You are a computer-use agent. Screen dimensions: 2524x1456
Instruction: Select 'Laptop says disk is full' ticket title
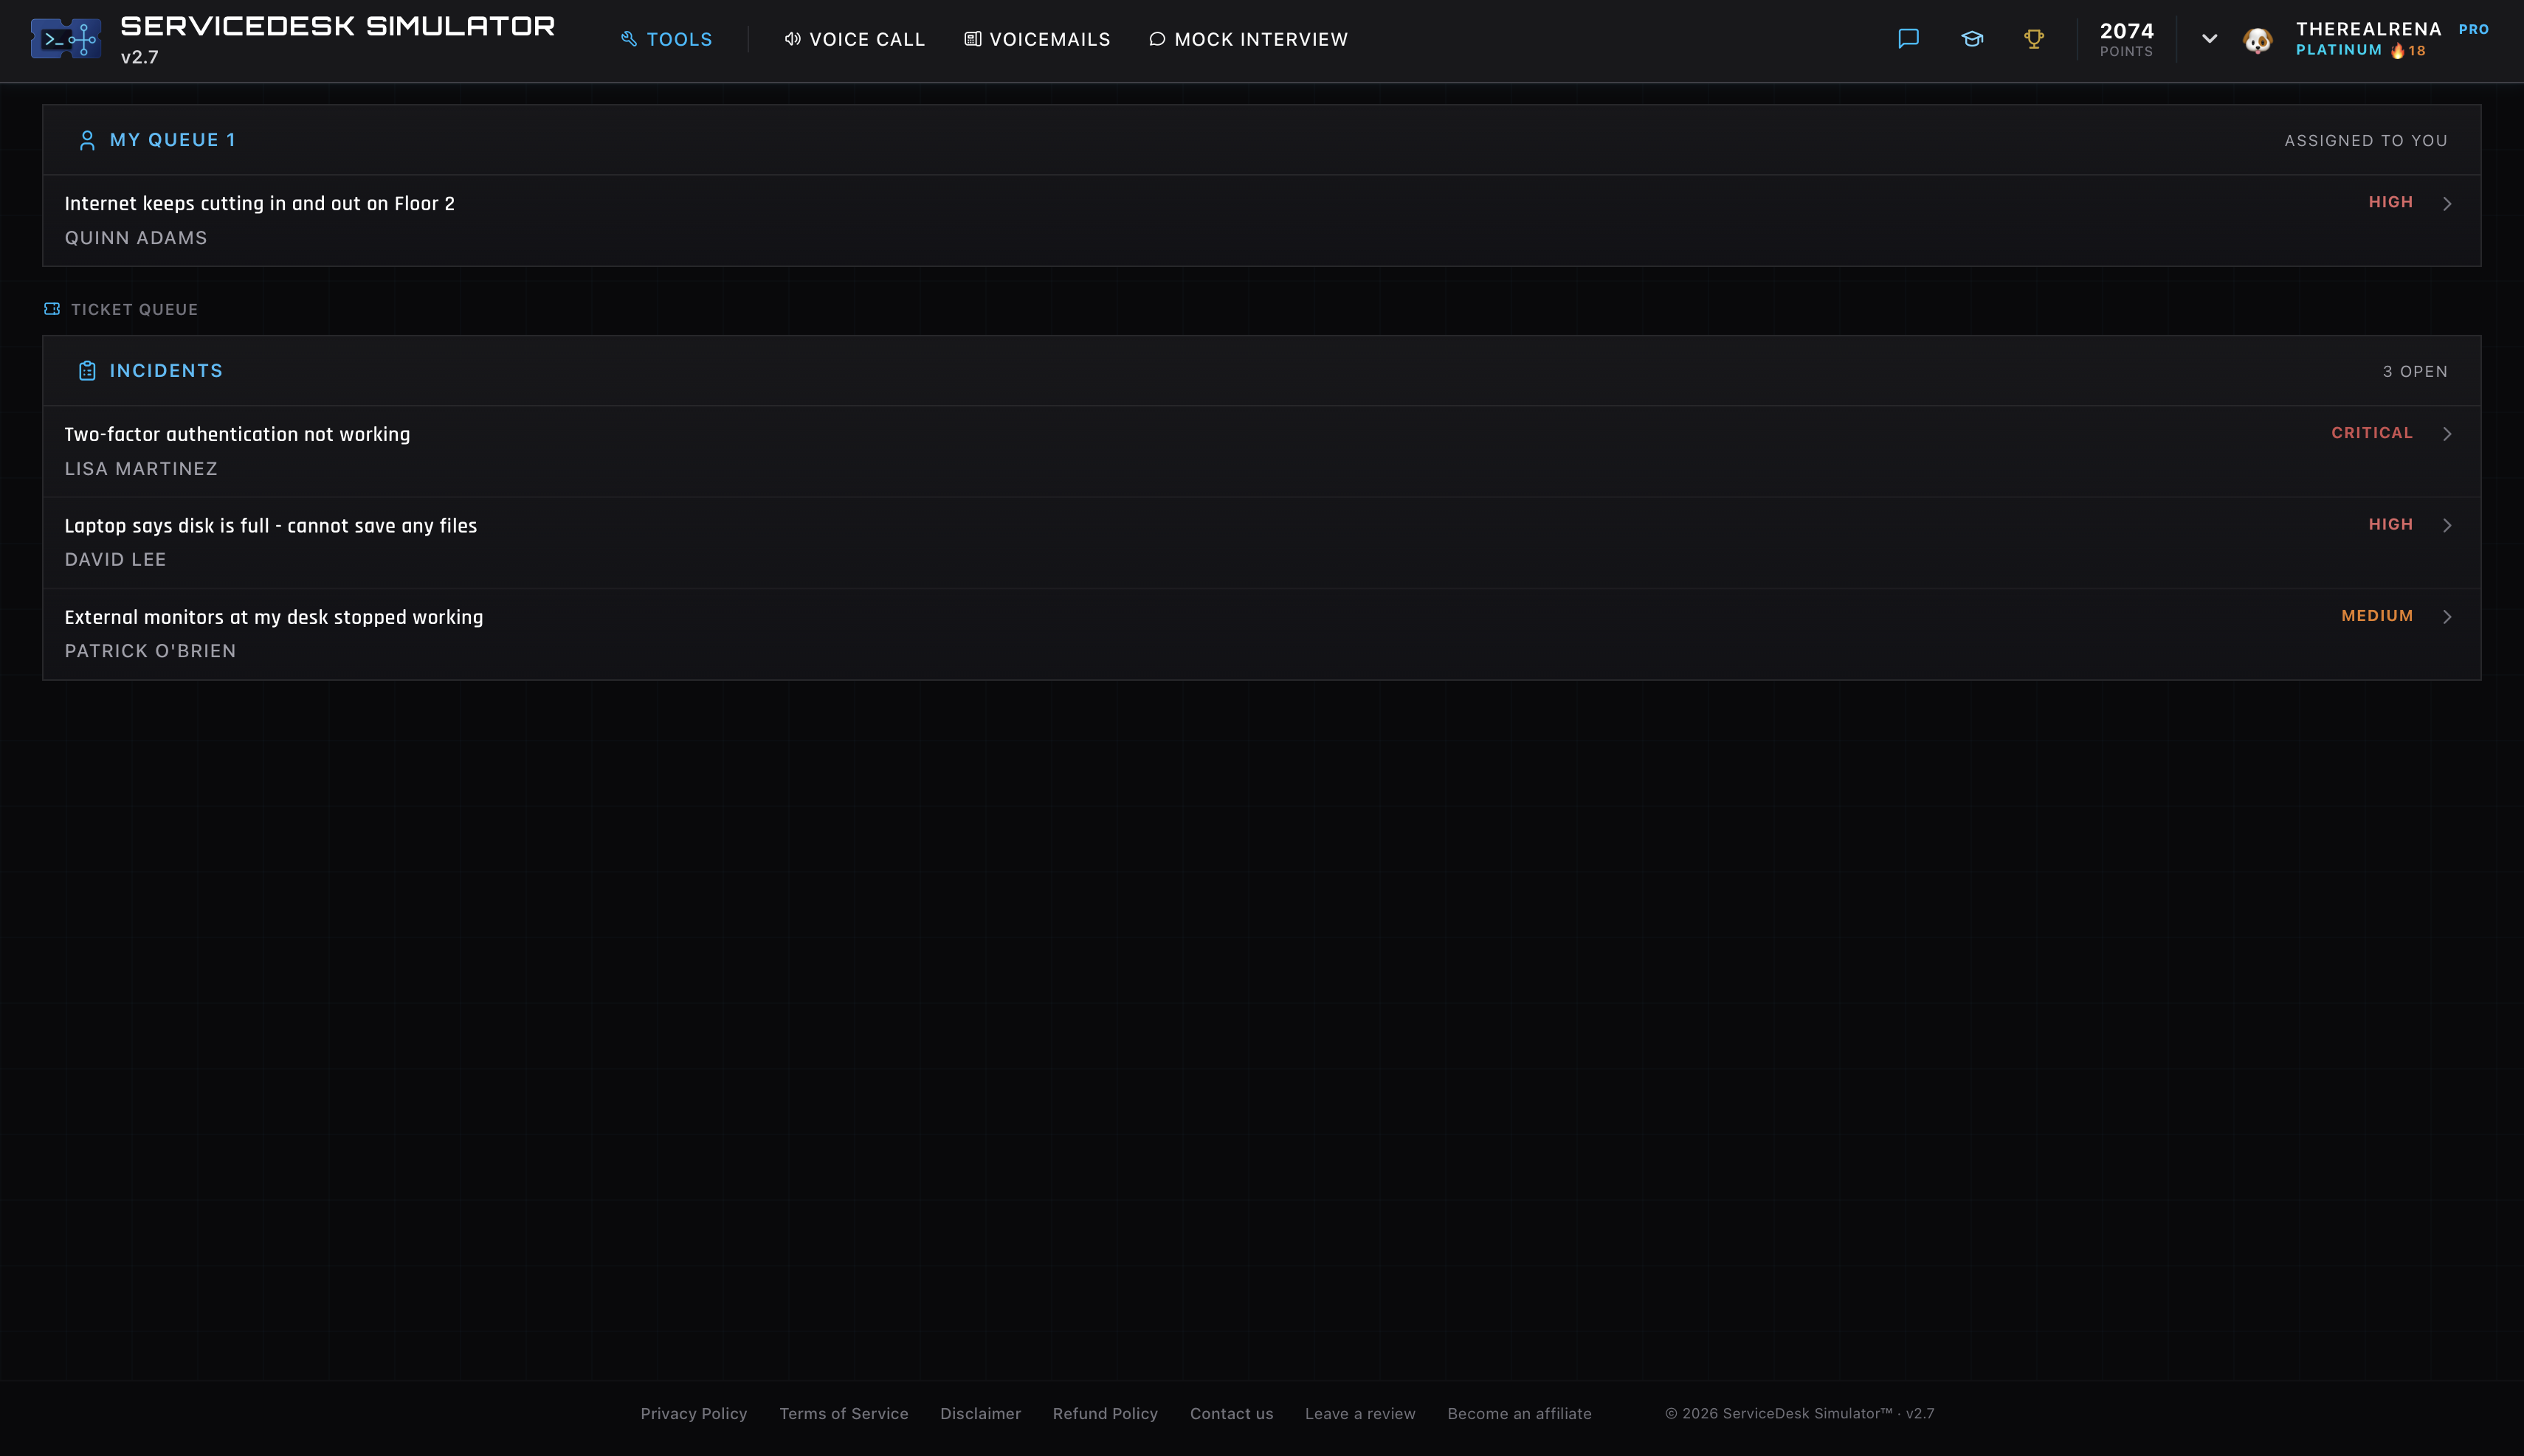coord(270,526)
